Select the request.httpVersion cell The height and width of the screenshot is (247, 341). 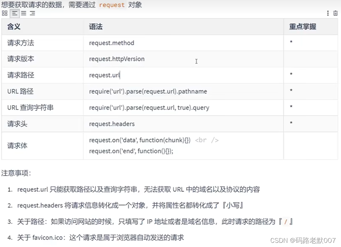(117, 59)
